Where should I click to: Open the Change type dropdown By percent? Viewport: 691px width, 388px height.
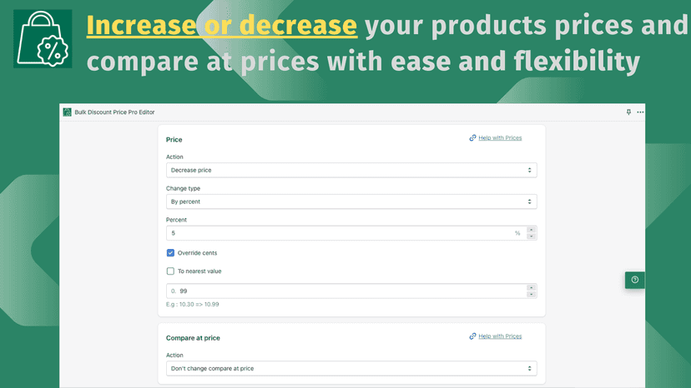pyautogui.click(x=351, y=201)
